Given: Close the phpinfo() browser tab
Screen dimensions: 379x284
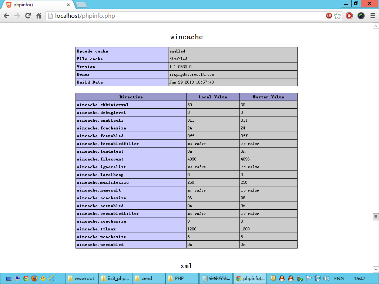Looking at the screenshot, I should point(68,4).
